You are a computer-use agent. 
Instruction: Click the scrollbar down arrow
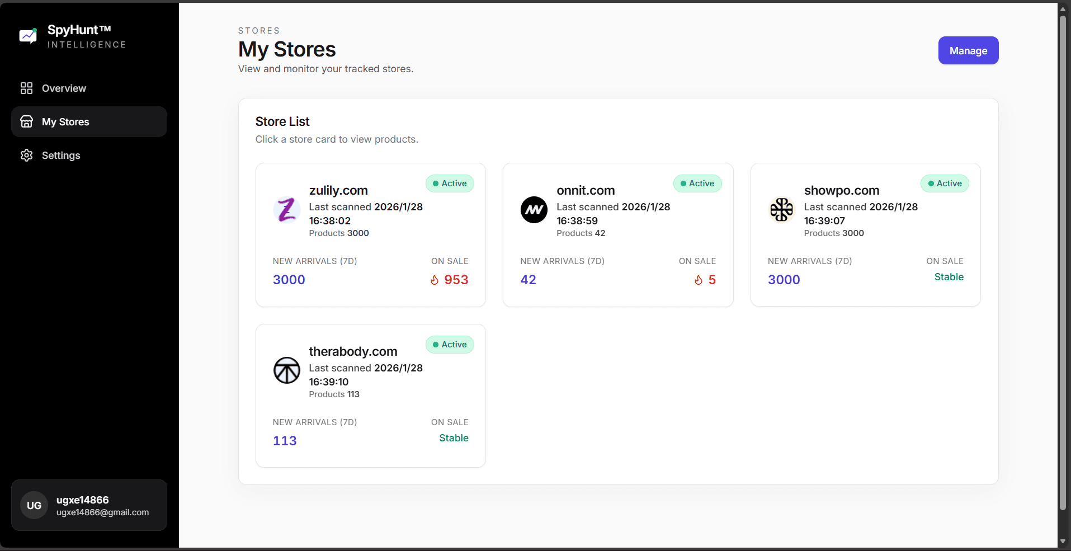point(1062,541)
